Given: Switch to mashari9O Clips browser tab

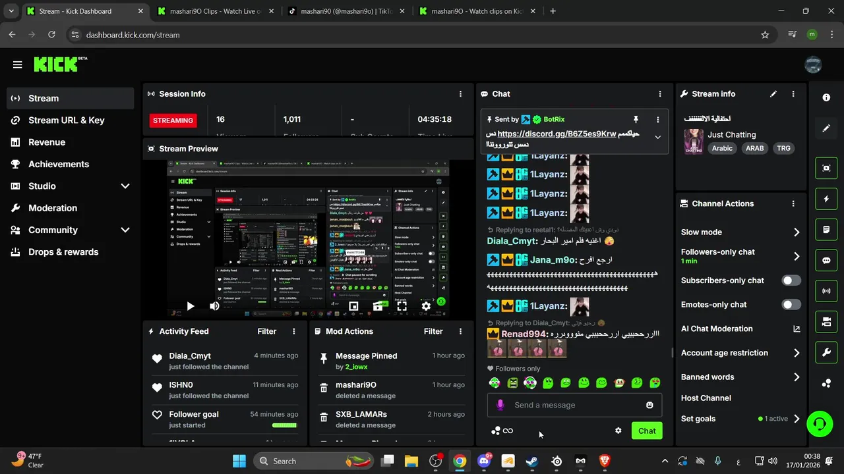Looking at the screenshot, I should click(216, 11).
